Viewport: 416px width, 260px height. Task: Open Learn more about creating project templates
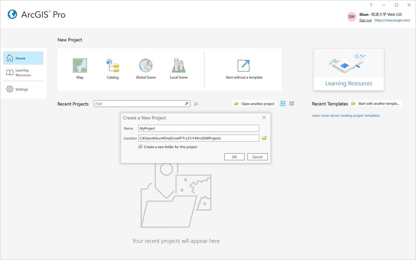346,116
